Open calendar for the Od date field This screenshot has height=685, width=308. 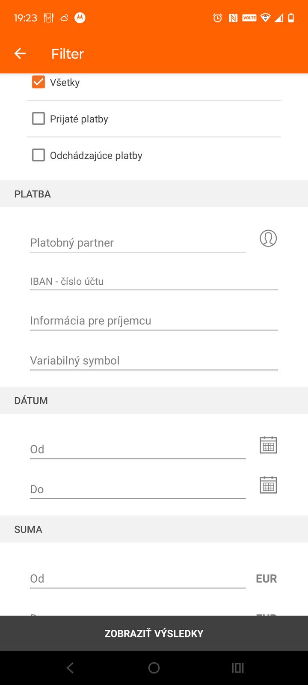pos(268,445)
